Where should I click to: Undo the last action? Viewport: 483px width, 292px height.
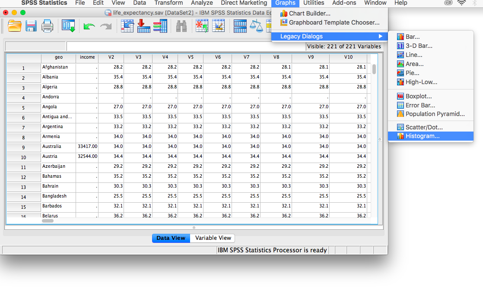coord(89,26)
